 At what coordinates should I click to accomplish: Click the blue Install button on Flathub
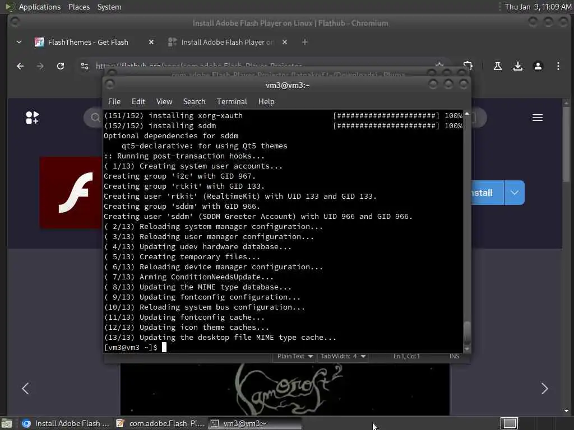pyautogui.click(x=487, y=193)
